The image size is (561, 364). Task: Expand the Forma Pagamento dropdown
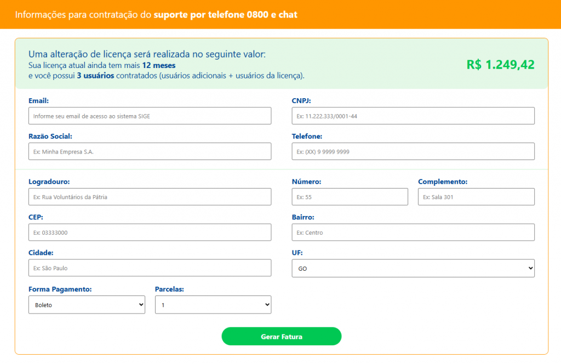[87, 305]
